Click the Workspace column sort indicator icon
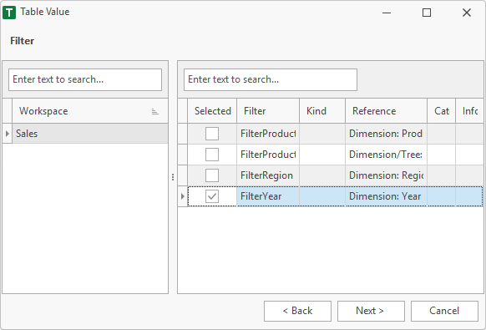The image size is (486, 330). point(155,112)
